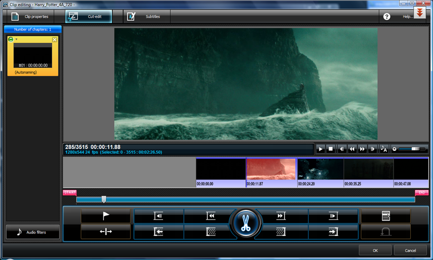This screenshot has width=433, height=260.
Task: Click the timeline position slider handle
Action: click(103, 199)
